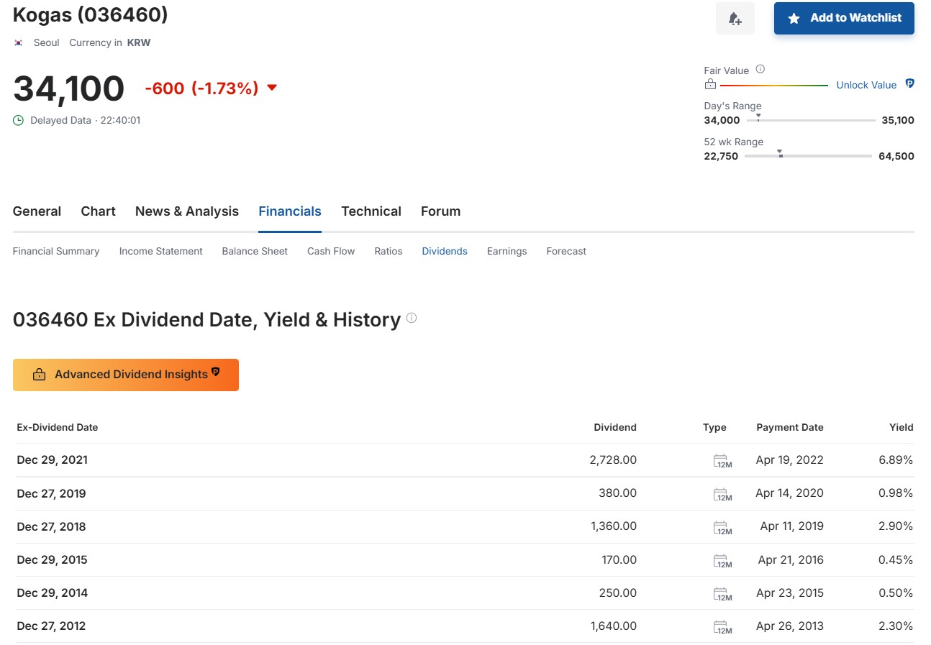Click the 12M type icon for Dec 27, 2012
This screenshot has height=645, width=931.
click(722, 627)
